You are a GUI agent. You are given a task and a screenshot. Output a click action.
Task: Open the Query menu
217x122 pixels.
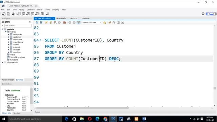click(22, 10)
